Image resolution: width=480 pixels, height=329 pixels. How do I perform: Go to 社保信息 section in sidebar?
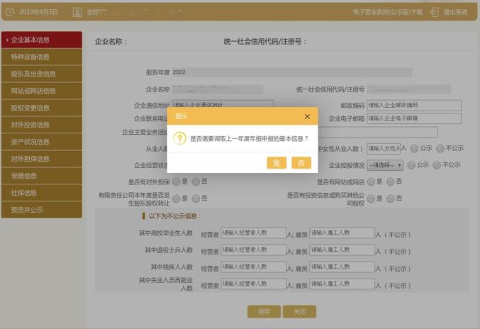[x=41, y=193]
